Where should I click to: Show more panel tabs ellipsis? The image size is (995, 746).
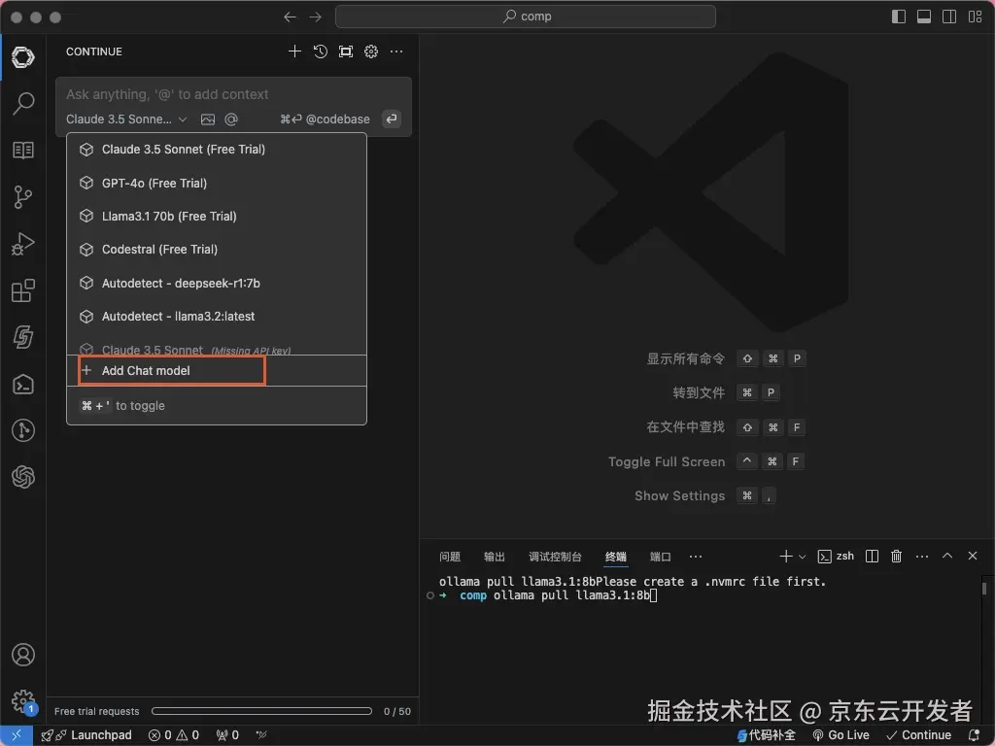pos(696,557)
